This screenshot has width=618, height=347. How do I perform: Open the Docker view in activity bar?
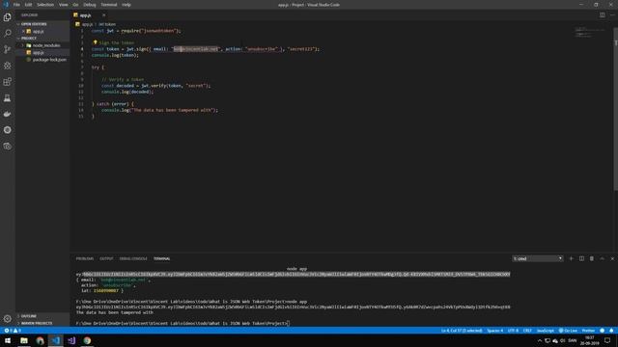click(x=7, y=114)
